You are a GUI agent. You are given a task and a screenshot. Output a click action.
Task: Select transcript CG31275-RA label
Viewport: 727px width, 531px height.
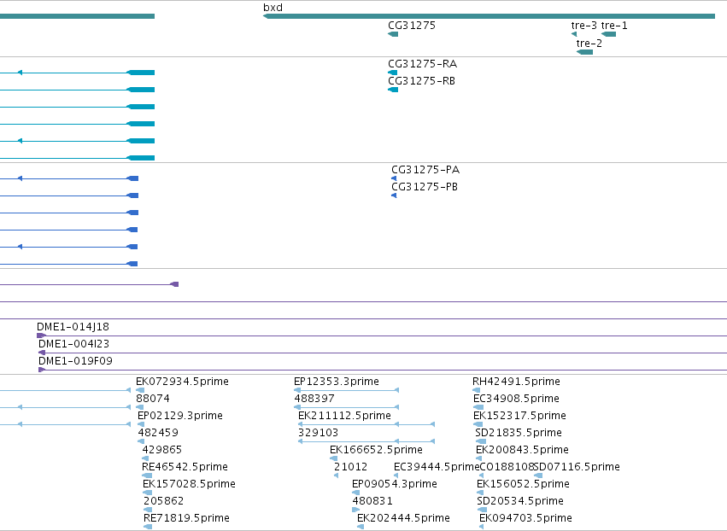point(422,63)
